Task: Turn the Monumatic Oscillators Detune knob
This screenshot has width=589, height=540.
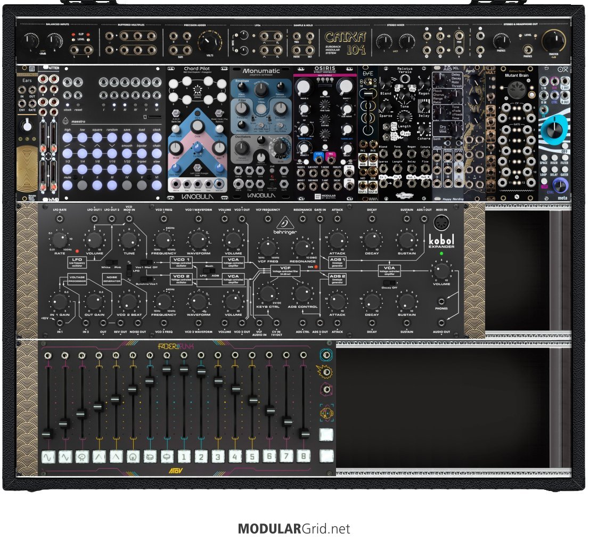Action: coord(242,148)
